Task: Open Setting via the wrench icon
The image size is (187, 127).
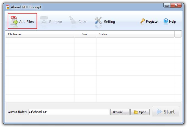Action: pos(98,20)
